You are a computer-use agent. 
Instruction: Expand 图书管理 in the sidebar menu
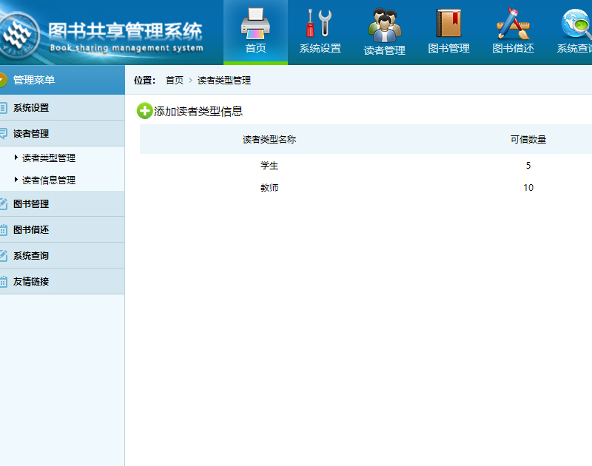point(31,204)
